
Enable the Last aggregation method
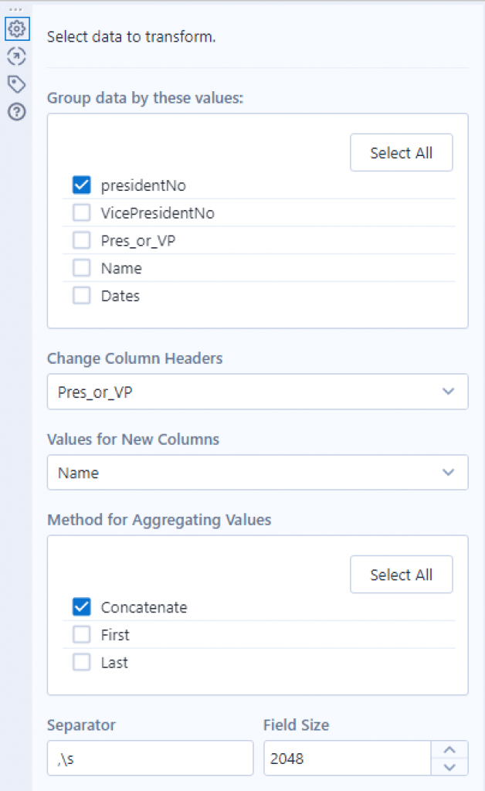82,663
